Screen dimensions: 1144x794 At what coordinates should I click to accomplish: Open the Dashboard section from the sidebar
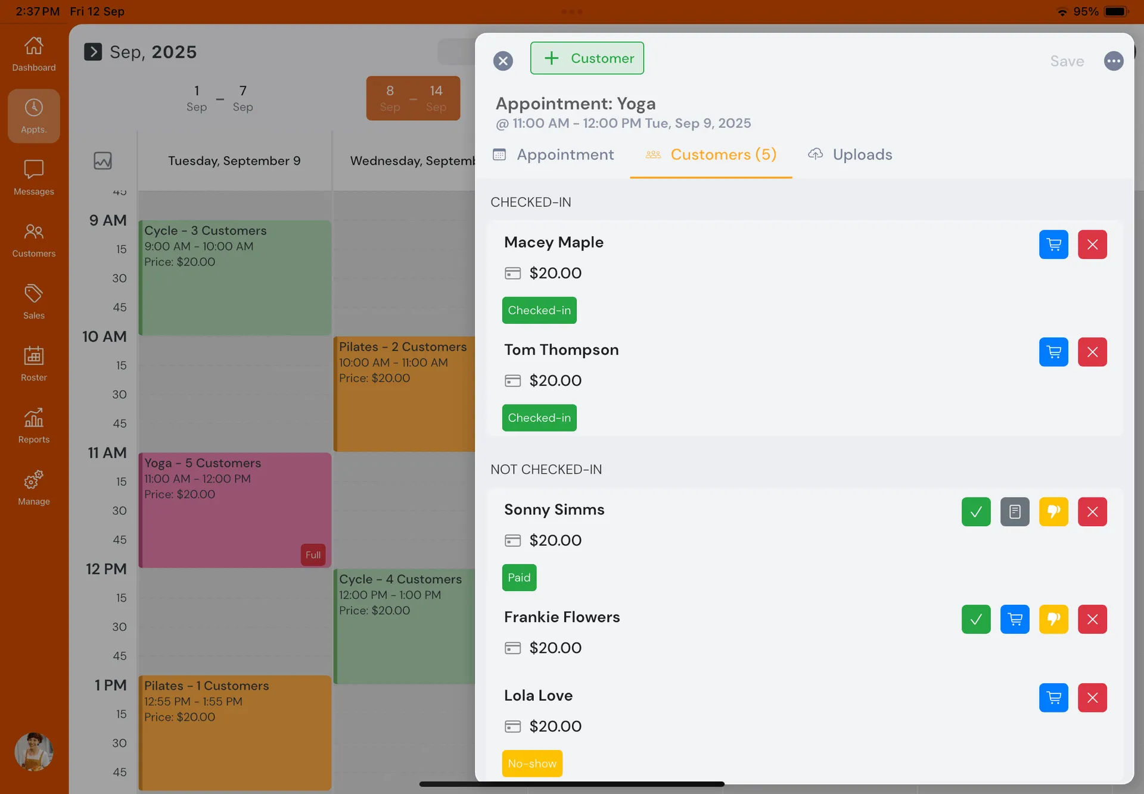click(33, 54)
